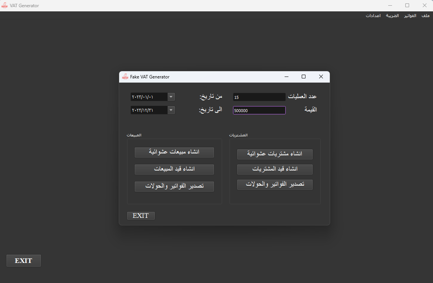This screenshot has height=283, width=433.
Task: Maximize the Fake VAT Generator dialog
Action: pyautogui.click(x=304, y=77)
